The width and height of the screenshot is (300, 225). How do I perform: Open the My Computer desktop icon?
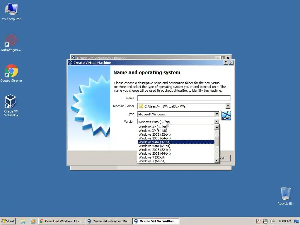(x=11, y=12)
